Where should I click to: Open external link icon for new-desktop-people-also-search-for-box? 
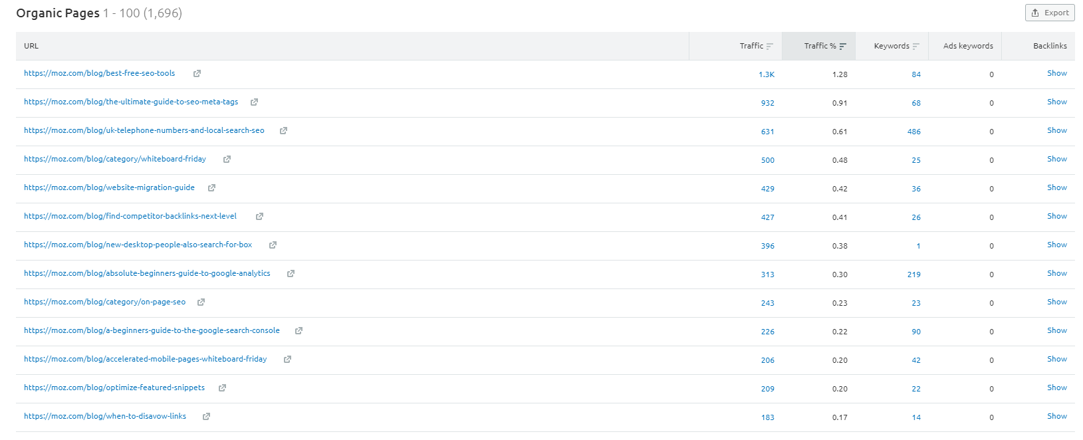273,245
